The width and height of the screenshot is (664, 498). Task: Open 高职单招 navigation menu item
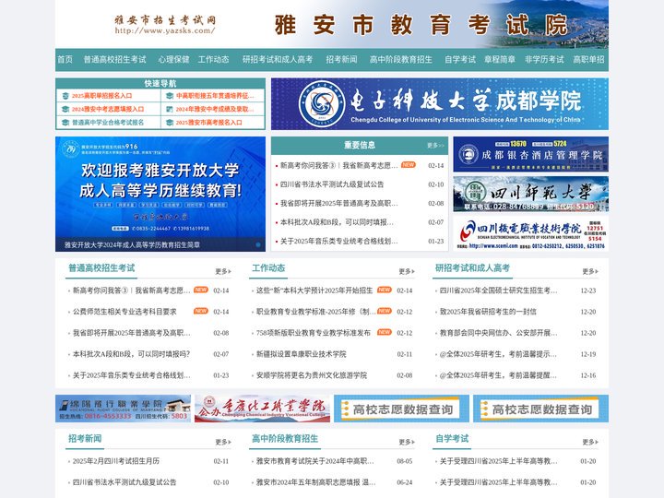(588, 59)
